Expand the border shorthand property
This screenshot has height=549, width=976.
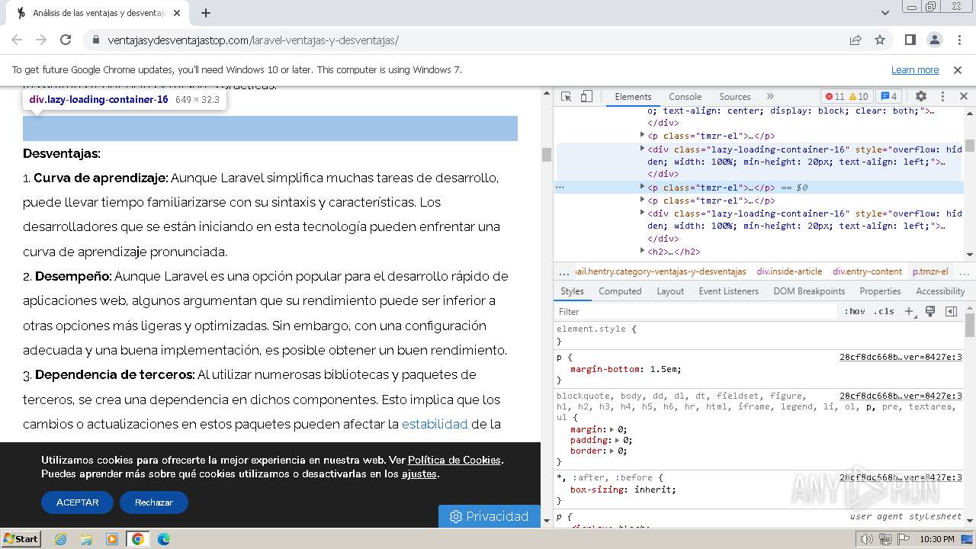tap(612, 451)
